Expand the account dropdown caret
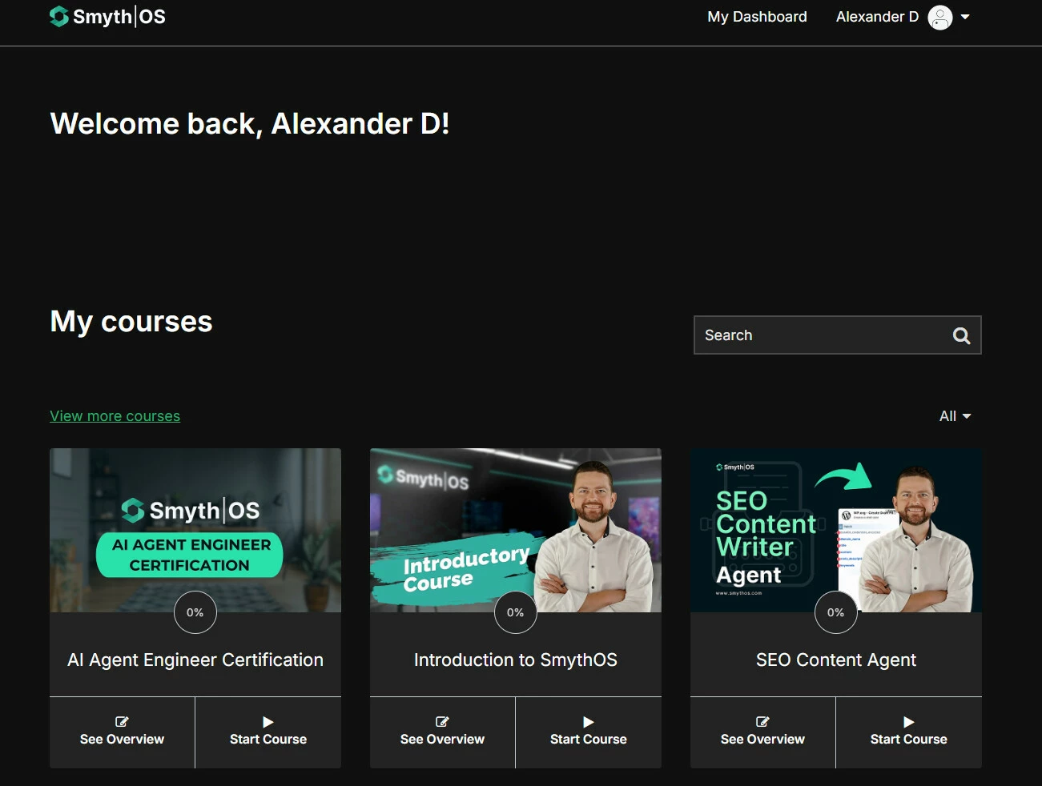 click(x=965, y=17)
